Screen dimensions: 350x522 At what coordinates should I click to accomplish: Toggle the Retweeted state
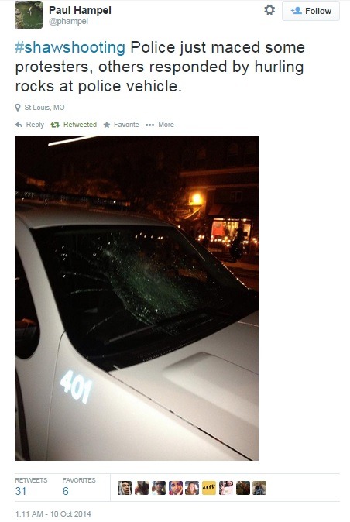click(x=74, y=125)
